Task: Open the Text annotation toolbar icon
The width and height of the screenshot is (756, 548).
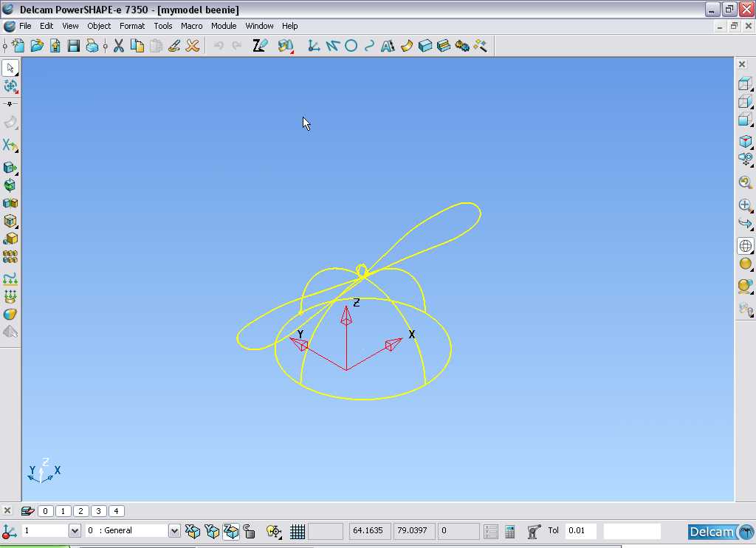Action: pos(388,46)
